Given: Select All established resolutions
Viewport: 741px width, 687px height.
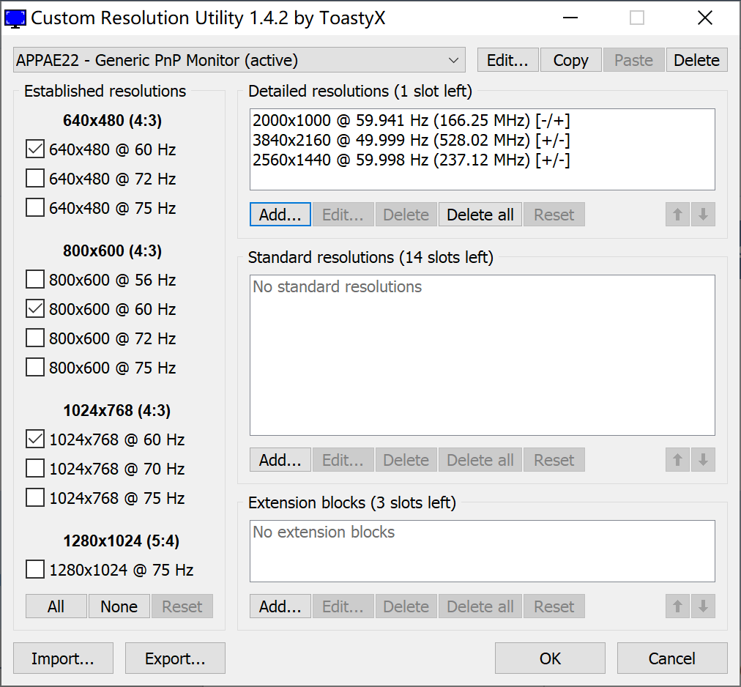Looking at the screenshot, I should tap(56, 606).
